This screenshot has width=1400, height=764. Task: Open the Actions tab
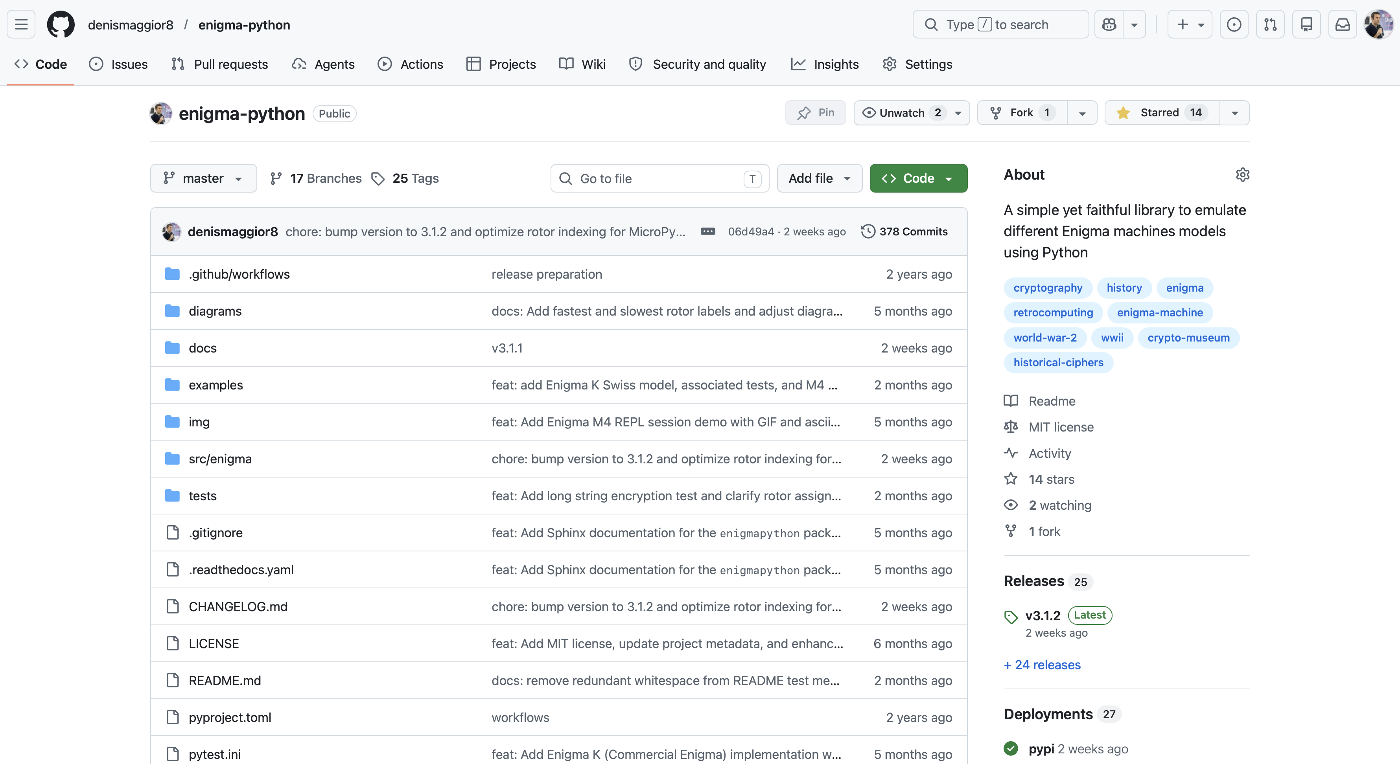[411, 64]
